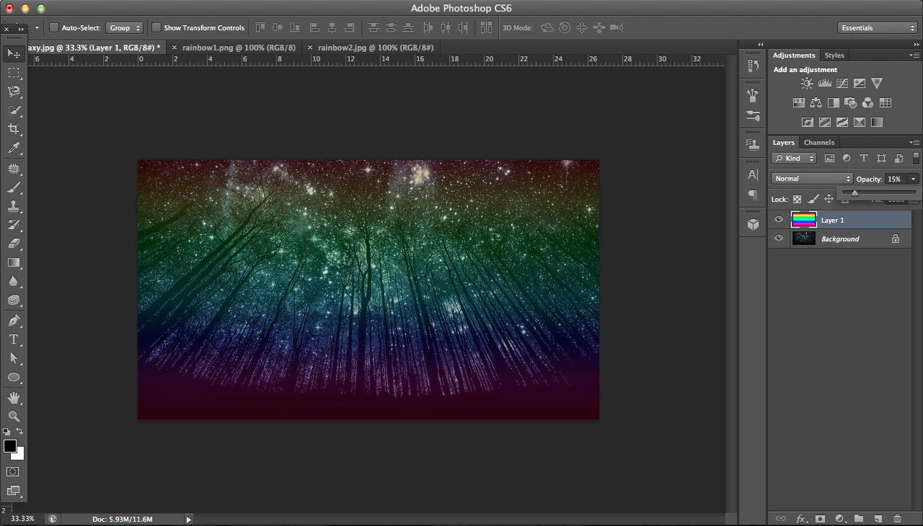Select the Gradient tool
923x526 pixels.
click(14, 262)
